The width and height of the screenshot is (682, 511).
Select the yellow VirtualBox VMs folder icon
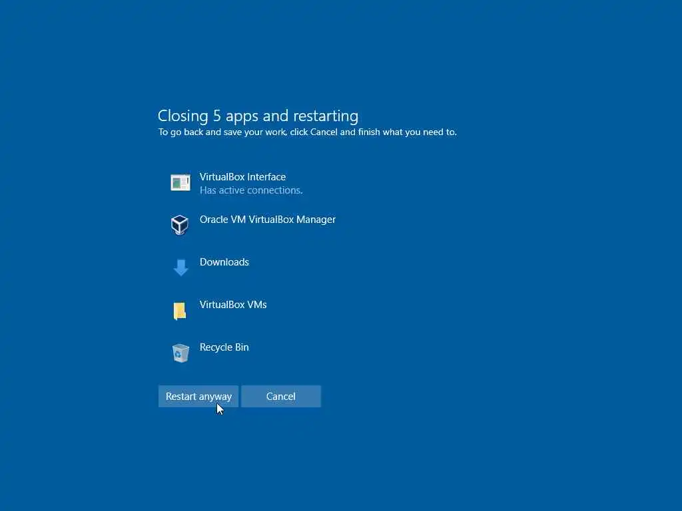pyautogui.click(x=180, y=311)
